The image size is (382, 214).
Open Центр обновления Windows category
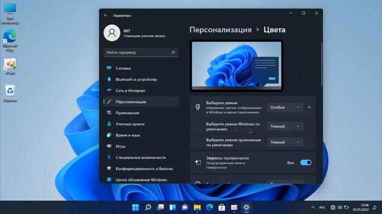(x=141, y=180)
